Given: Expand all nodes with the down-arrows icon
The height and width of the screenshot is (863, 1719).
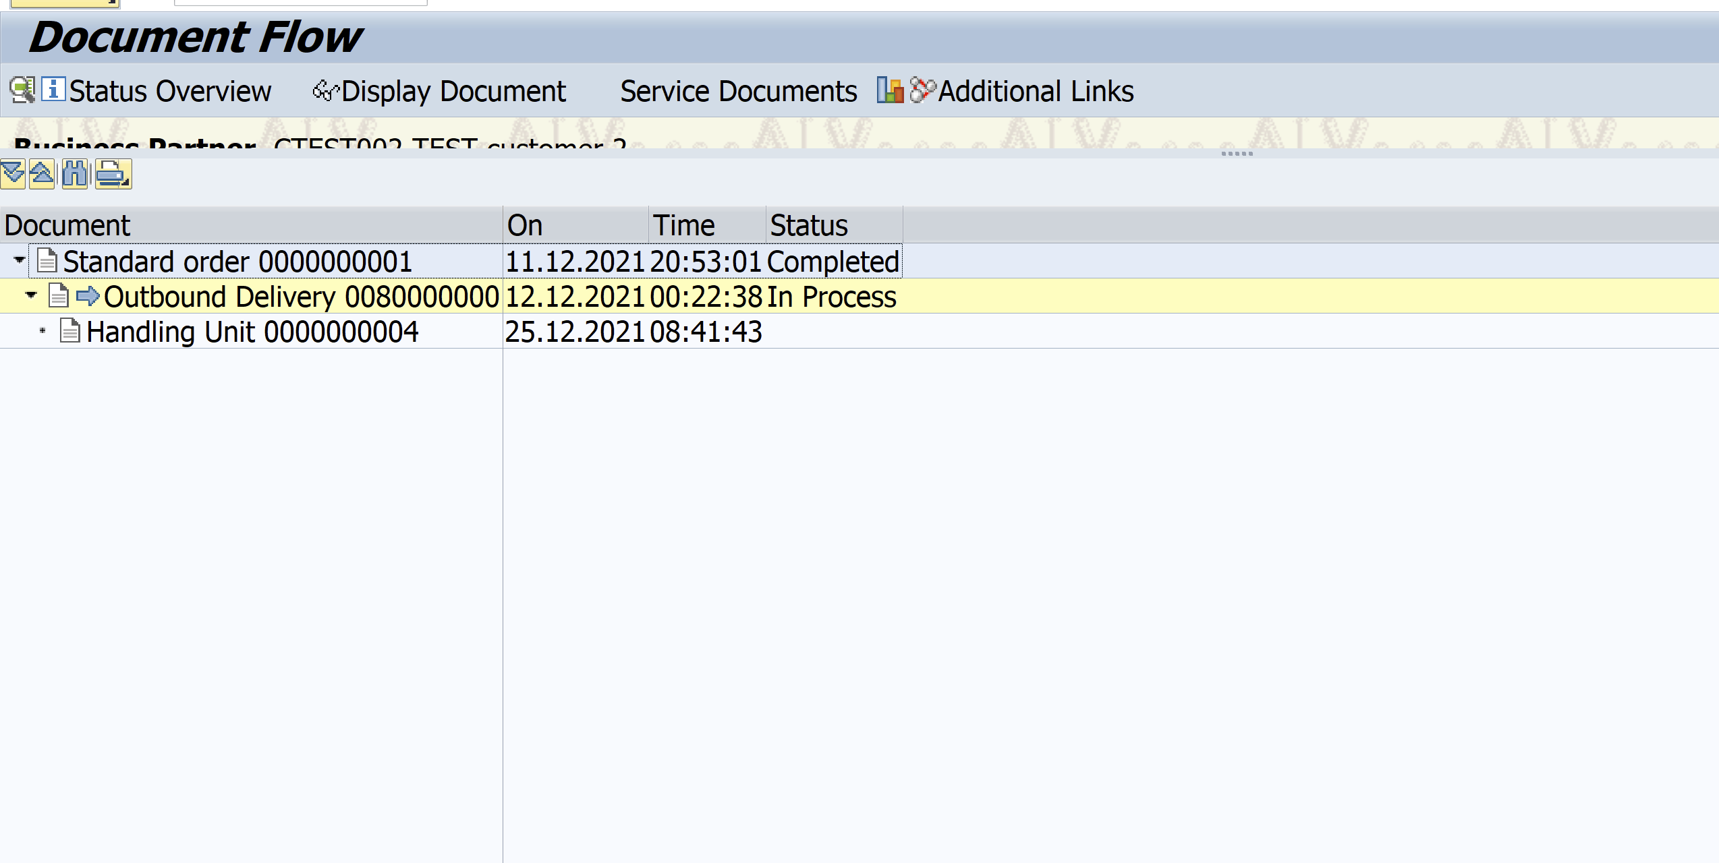Looking at the screenshot, I should coord(13,174).
